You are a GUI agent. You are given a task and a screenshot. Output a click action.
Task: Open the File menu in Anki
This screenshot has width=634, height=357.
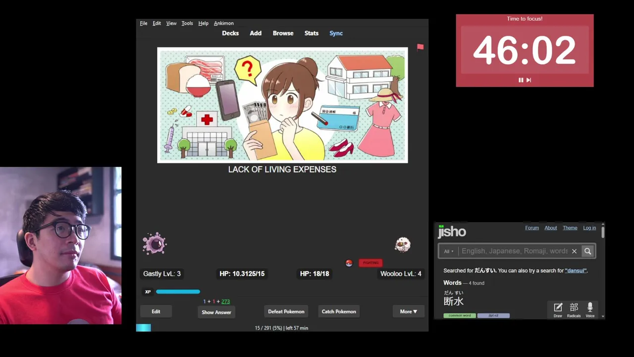143,23
